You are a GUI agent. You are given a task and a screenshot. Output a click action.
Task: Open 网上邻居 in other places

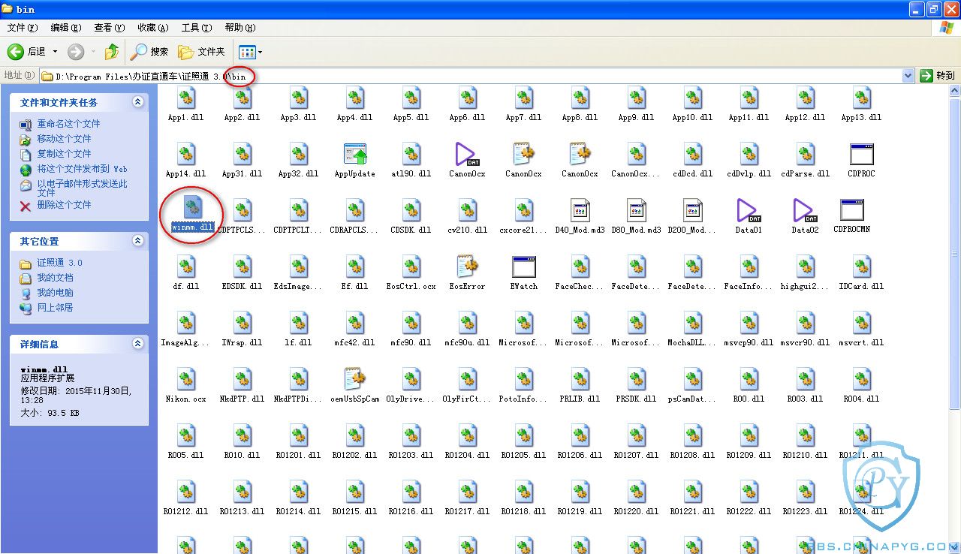click(x=56, y=308)
